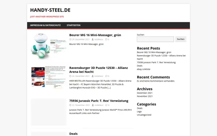Click 'Es sind keine Kommentare vorhanden.' text

pyautogui.click(x=156, y=81)
